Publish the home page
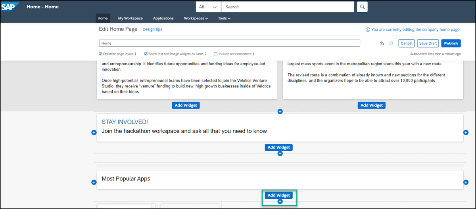 pyautogui.click(x=451, y=43)
